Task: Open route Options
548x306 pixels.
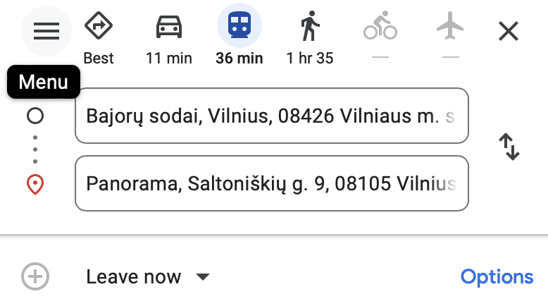Action: 497,277
